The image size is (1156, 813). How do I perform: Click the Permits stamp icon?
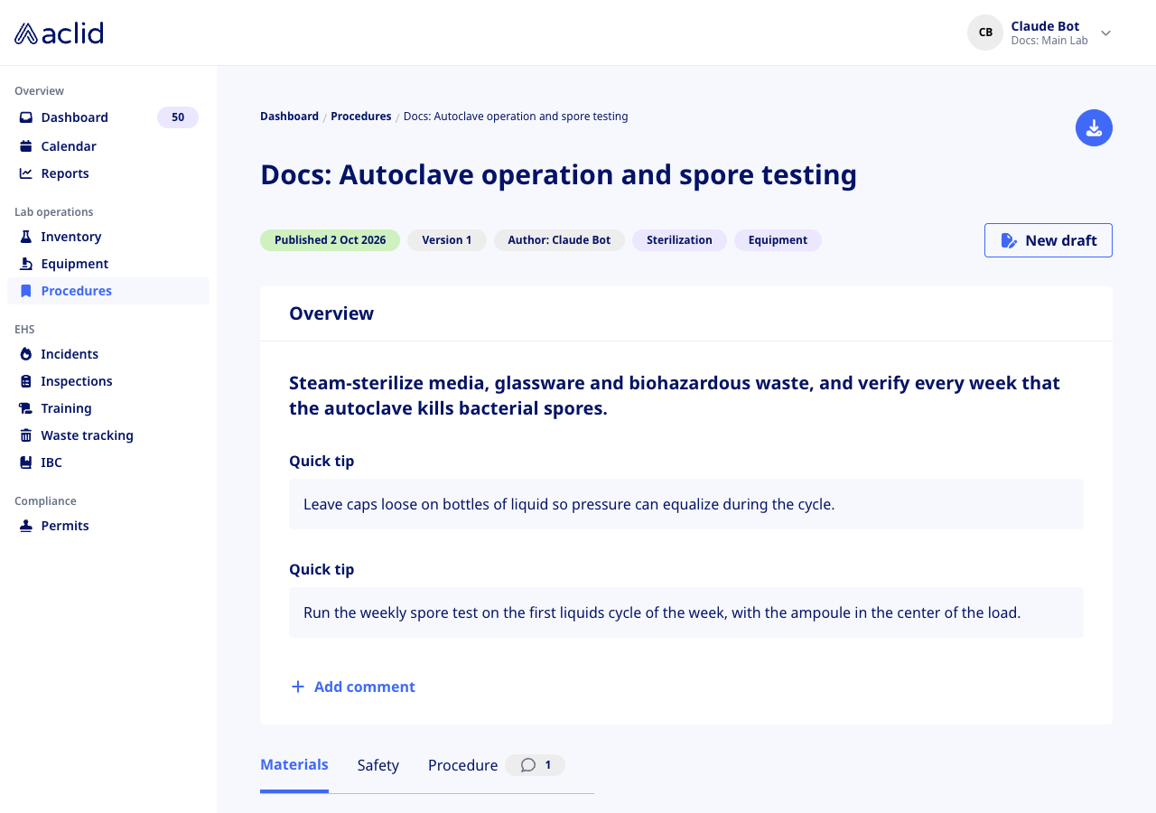(26, 526)
